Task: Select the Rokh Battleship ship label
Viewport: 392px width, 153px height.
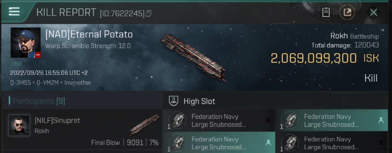Action: click(354, 36)
